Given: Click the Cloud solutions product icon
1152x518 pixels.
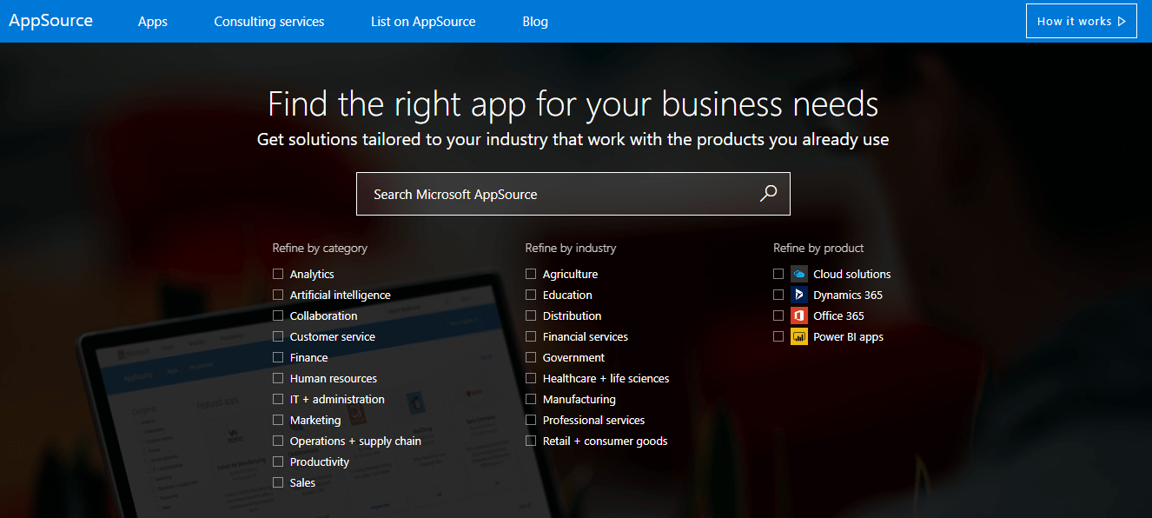Looking at the screenshot, I should [x=799, y=273].
